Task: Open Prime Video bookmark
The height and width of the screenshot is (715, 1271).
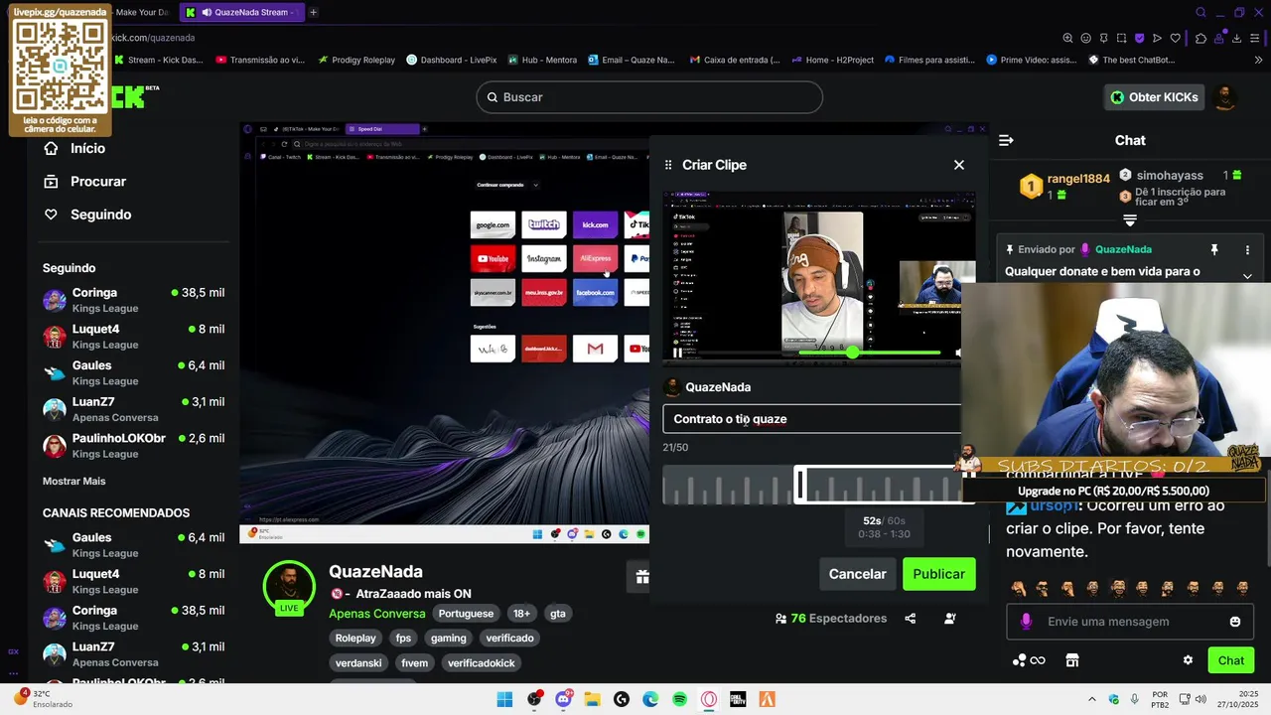Action: pos(1032,60)
